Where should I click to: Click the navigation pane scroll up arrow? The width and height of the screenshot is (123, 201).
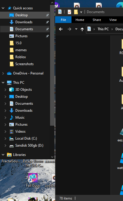(x=52, y=3)
